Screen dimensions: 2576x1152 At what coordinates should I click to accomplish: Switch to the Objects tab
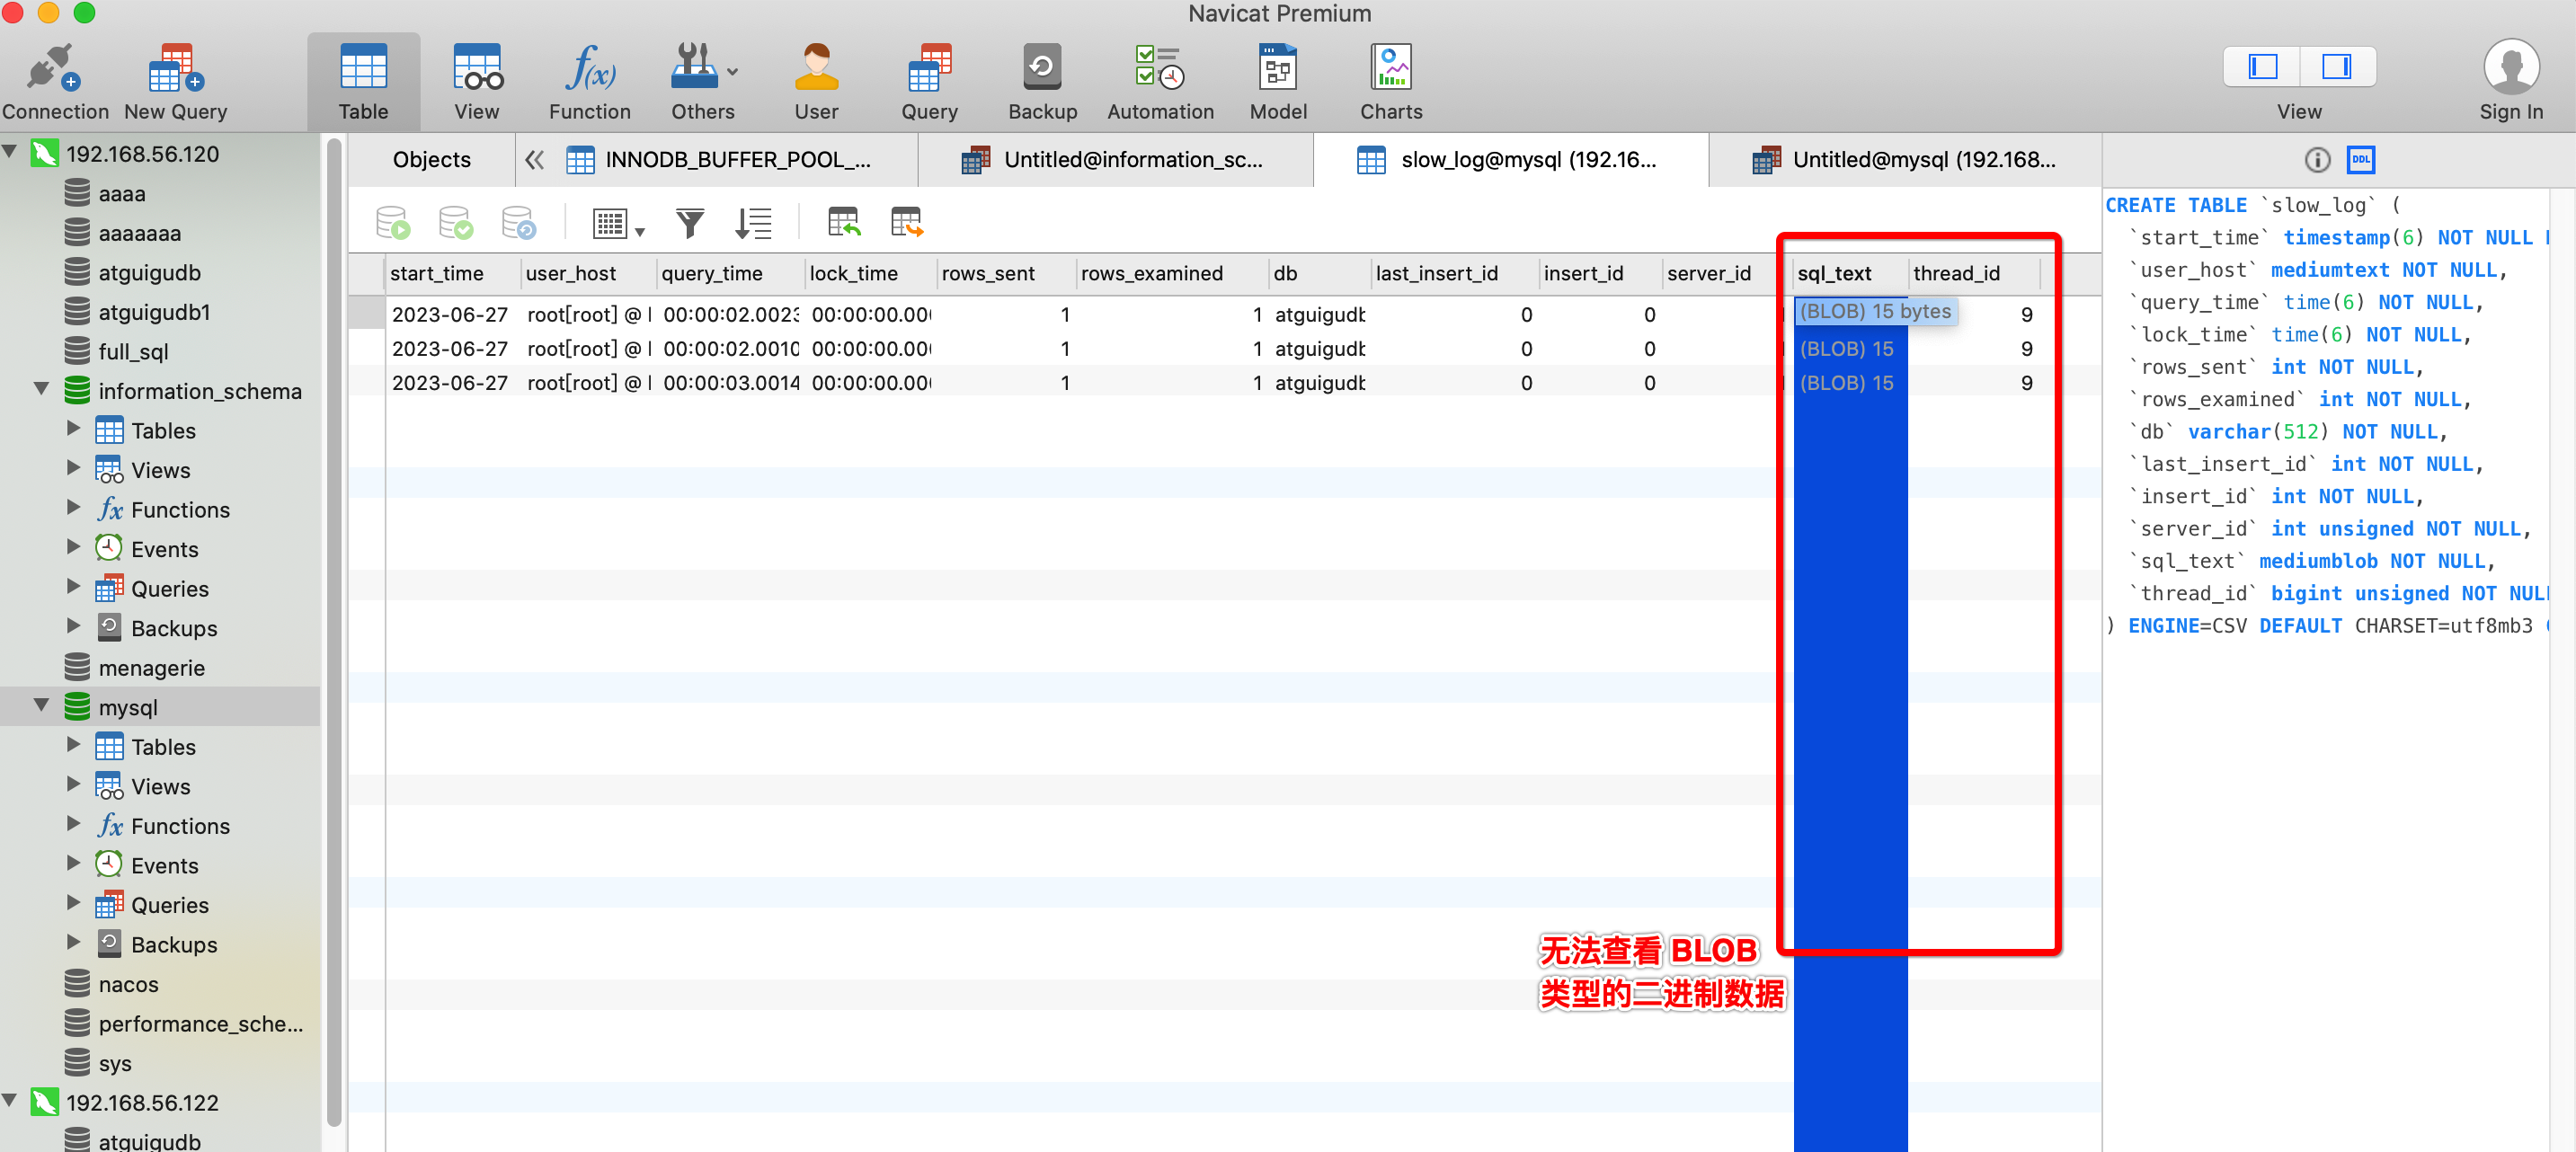click(x=431, y=160)
